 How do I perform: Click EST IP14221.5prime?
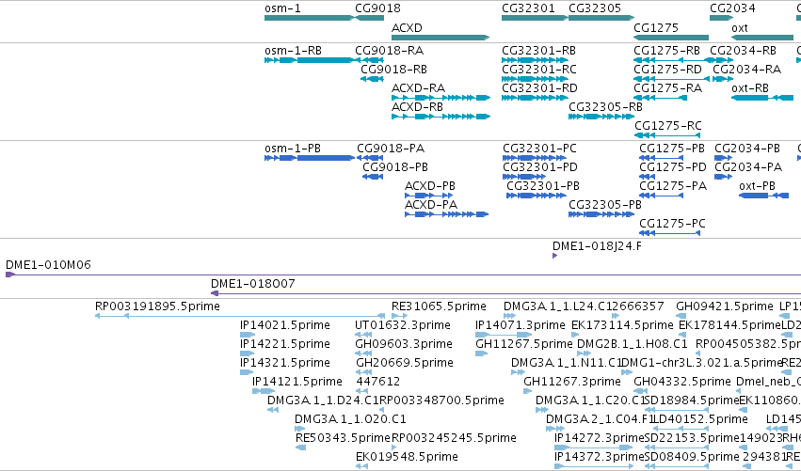(247, 353)
